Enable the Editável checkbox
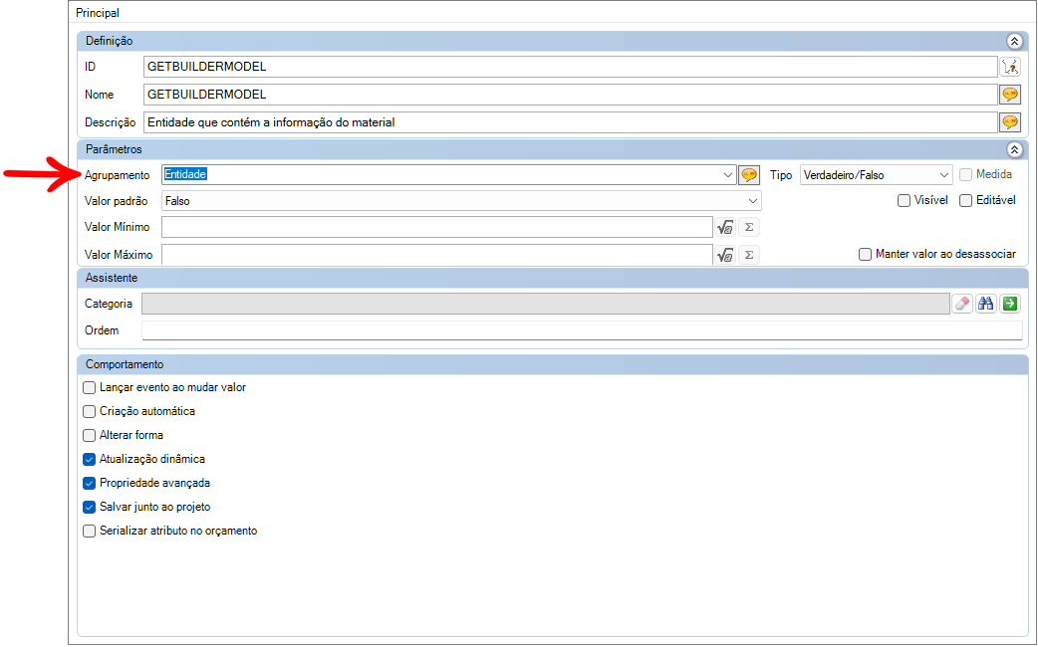Image resolution: width=1038 pixels, height=647 pixels. [x=966, y=200]
